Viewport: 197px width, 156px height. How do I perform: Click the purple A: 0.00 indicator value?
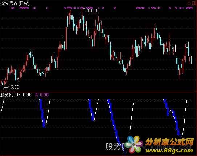[x=42, y=95]
